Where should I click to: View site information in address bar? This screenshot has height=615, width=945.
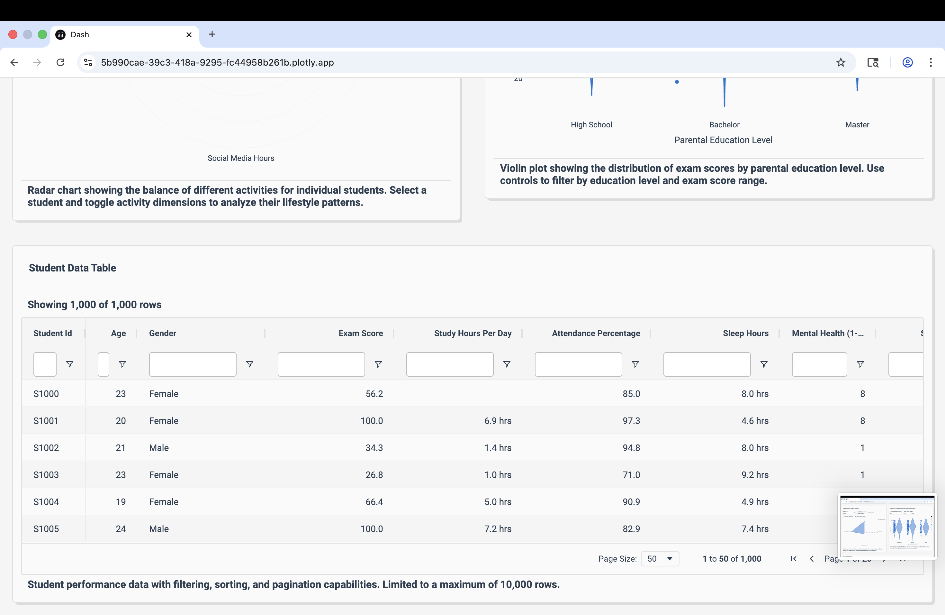(x=88, y=62)
